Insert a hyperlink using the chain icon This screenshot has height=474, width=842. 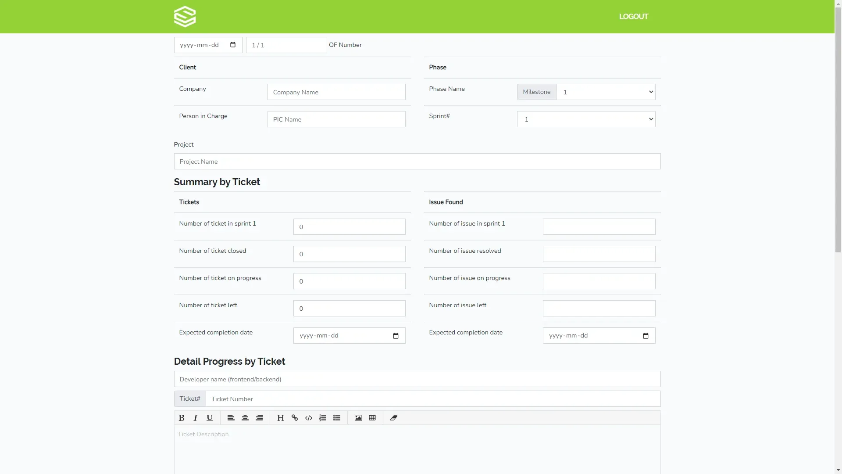(294, 417)
